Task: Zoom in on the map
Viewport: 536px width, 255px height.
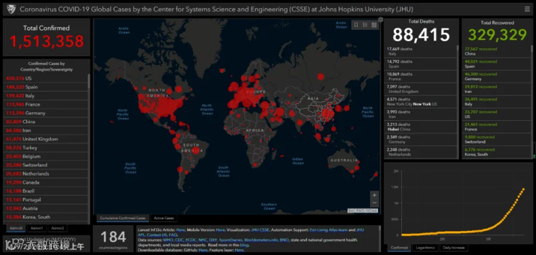Action: coord(375,195)
